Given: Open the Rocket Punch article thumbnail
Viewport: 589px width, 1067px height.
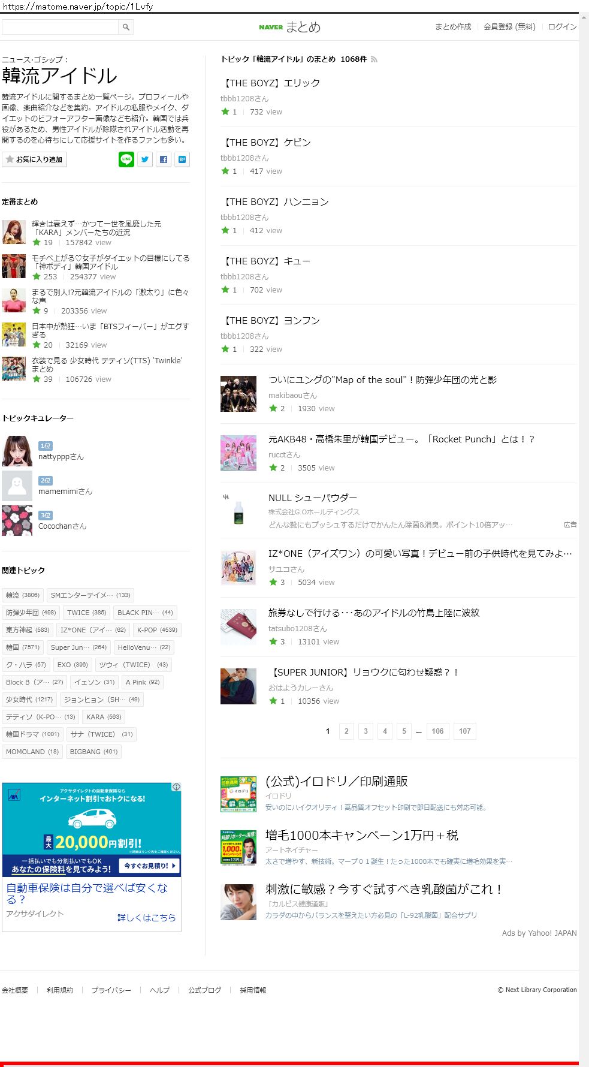Looking at the screenshot, I should coord(238,453).
